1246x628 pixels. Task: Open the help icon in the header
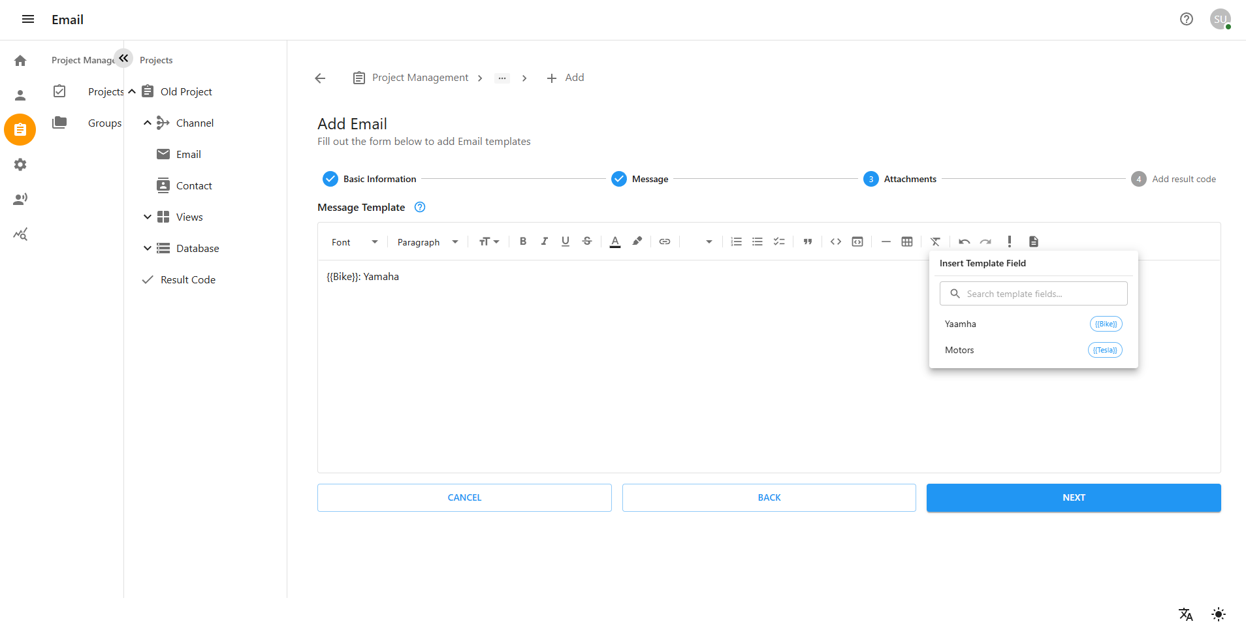[1187, 20]
